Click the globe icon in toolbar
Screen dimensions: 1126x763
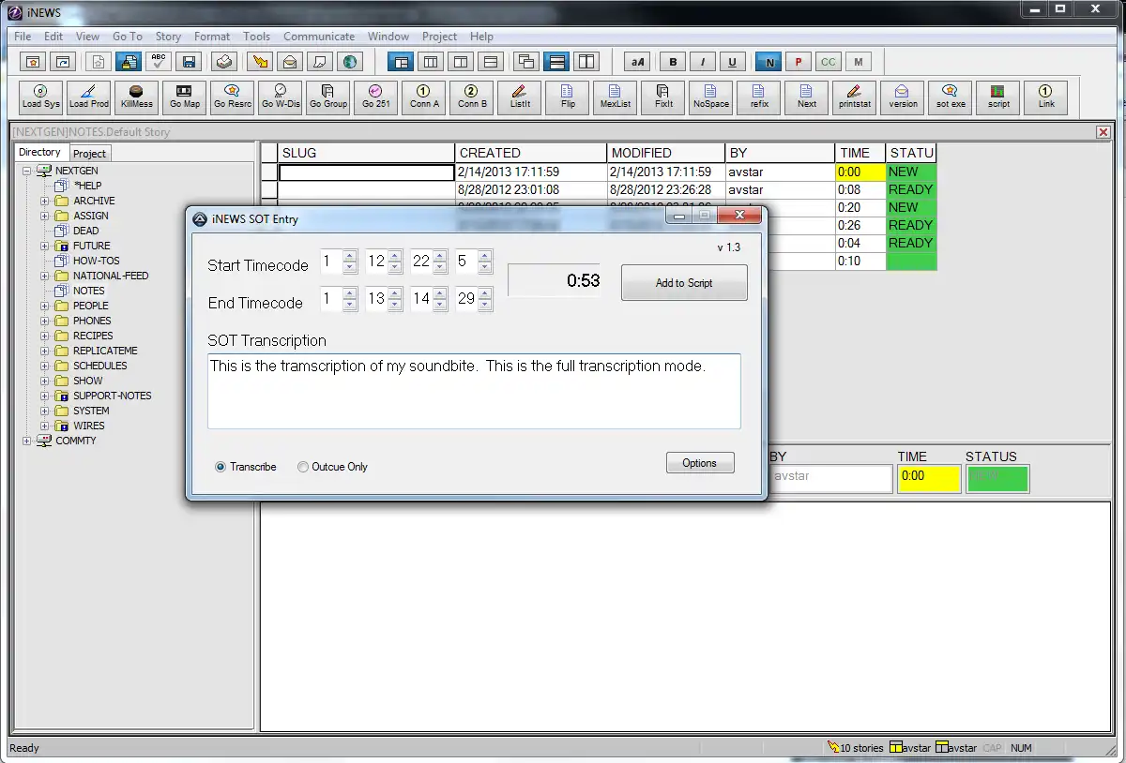(x=350, y=62)
